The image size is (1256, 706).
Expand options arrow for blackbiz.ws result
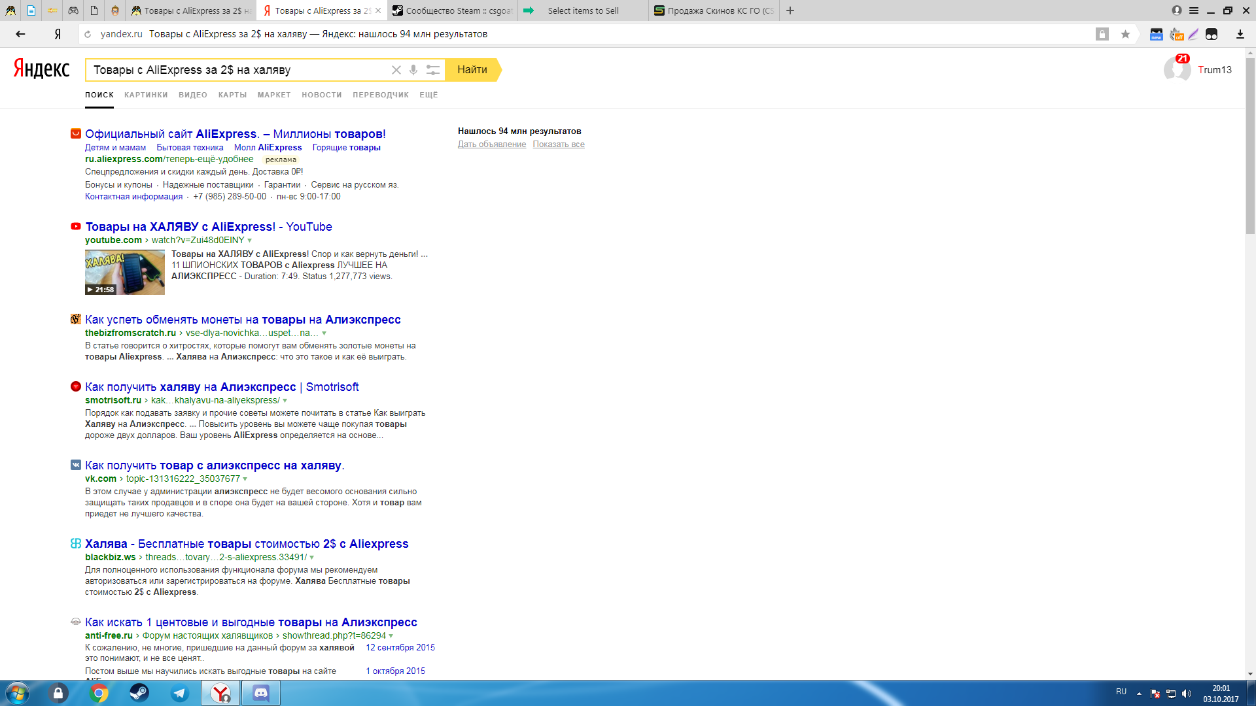(x=311, y=558)
